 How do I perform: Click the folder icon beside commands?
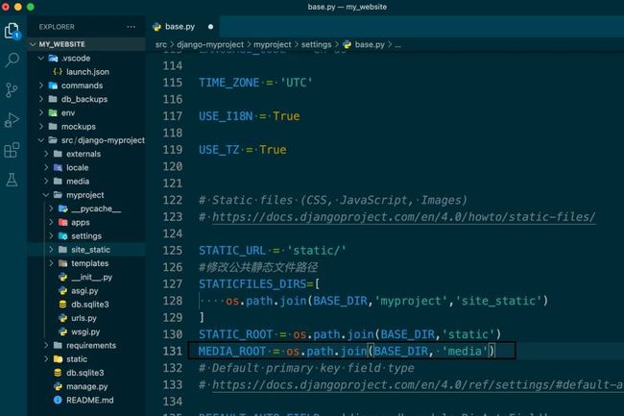53,86
